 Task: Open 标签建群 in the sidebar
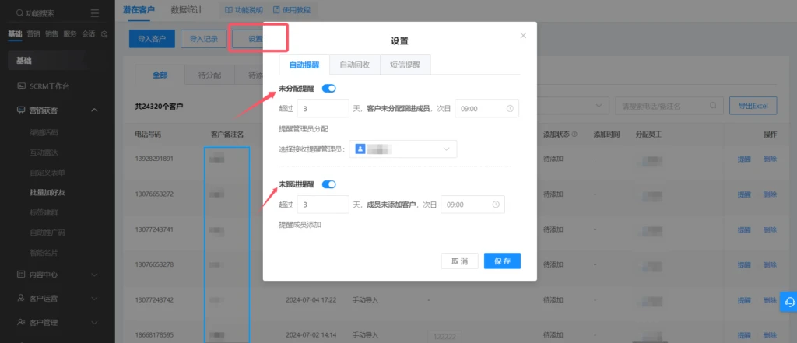(x=44, y=212)
